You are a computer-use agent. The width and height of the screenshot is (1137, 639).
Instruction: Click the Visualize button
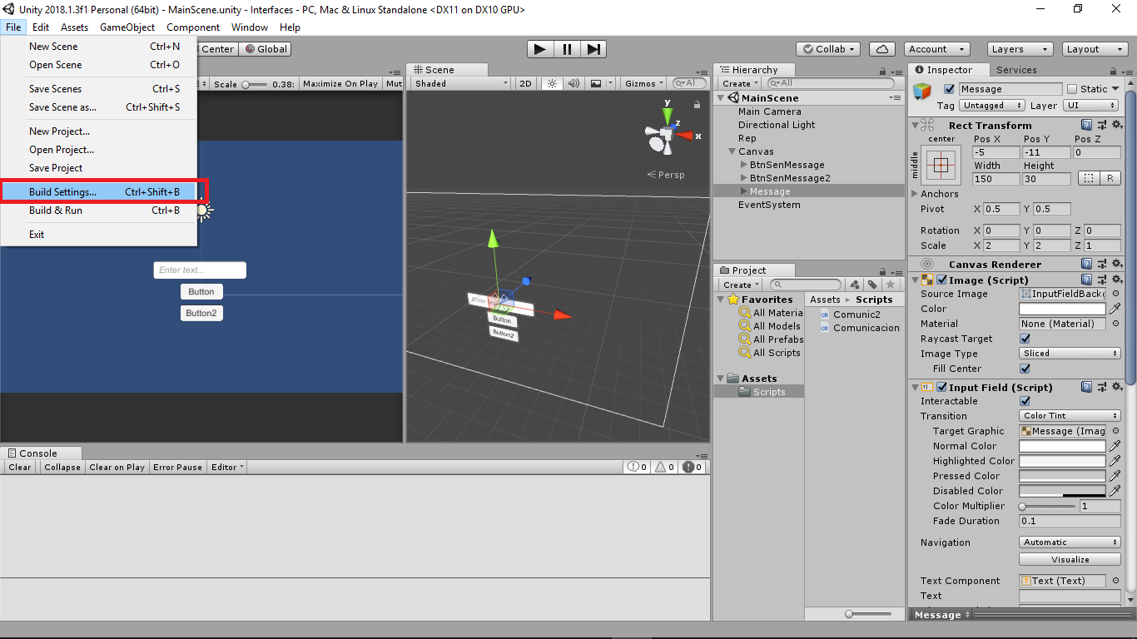(x=1070, y=560)
